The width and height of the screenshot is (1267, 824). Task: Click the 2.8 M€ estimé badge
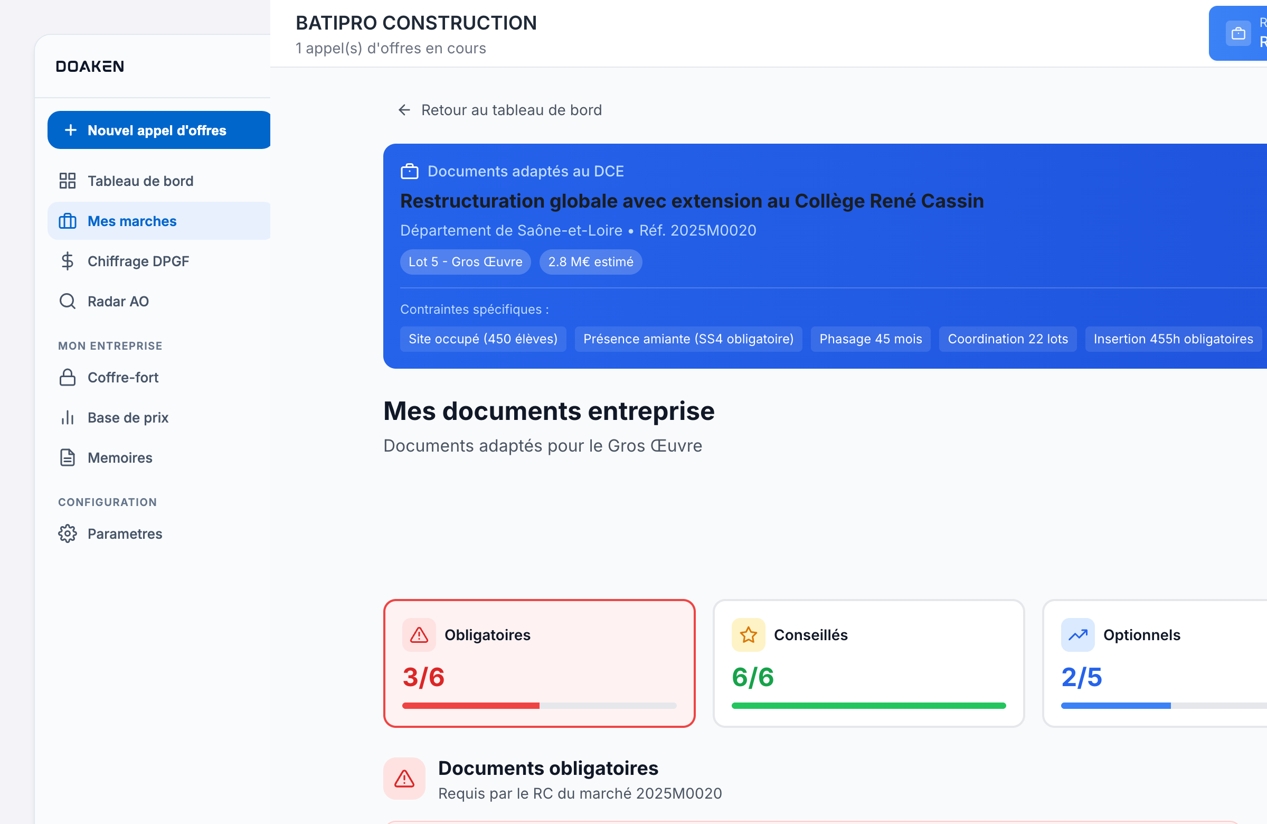tap(591, 261)
